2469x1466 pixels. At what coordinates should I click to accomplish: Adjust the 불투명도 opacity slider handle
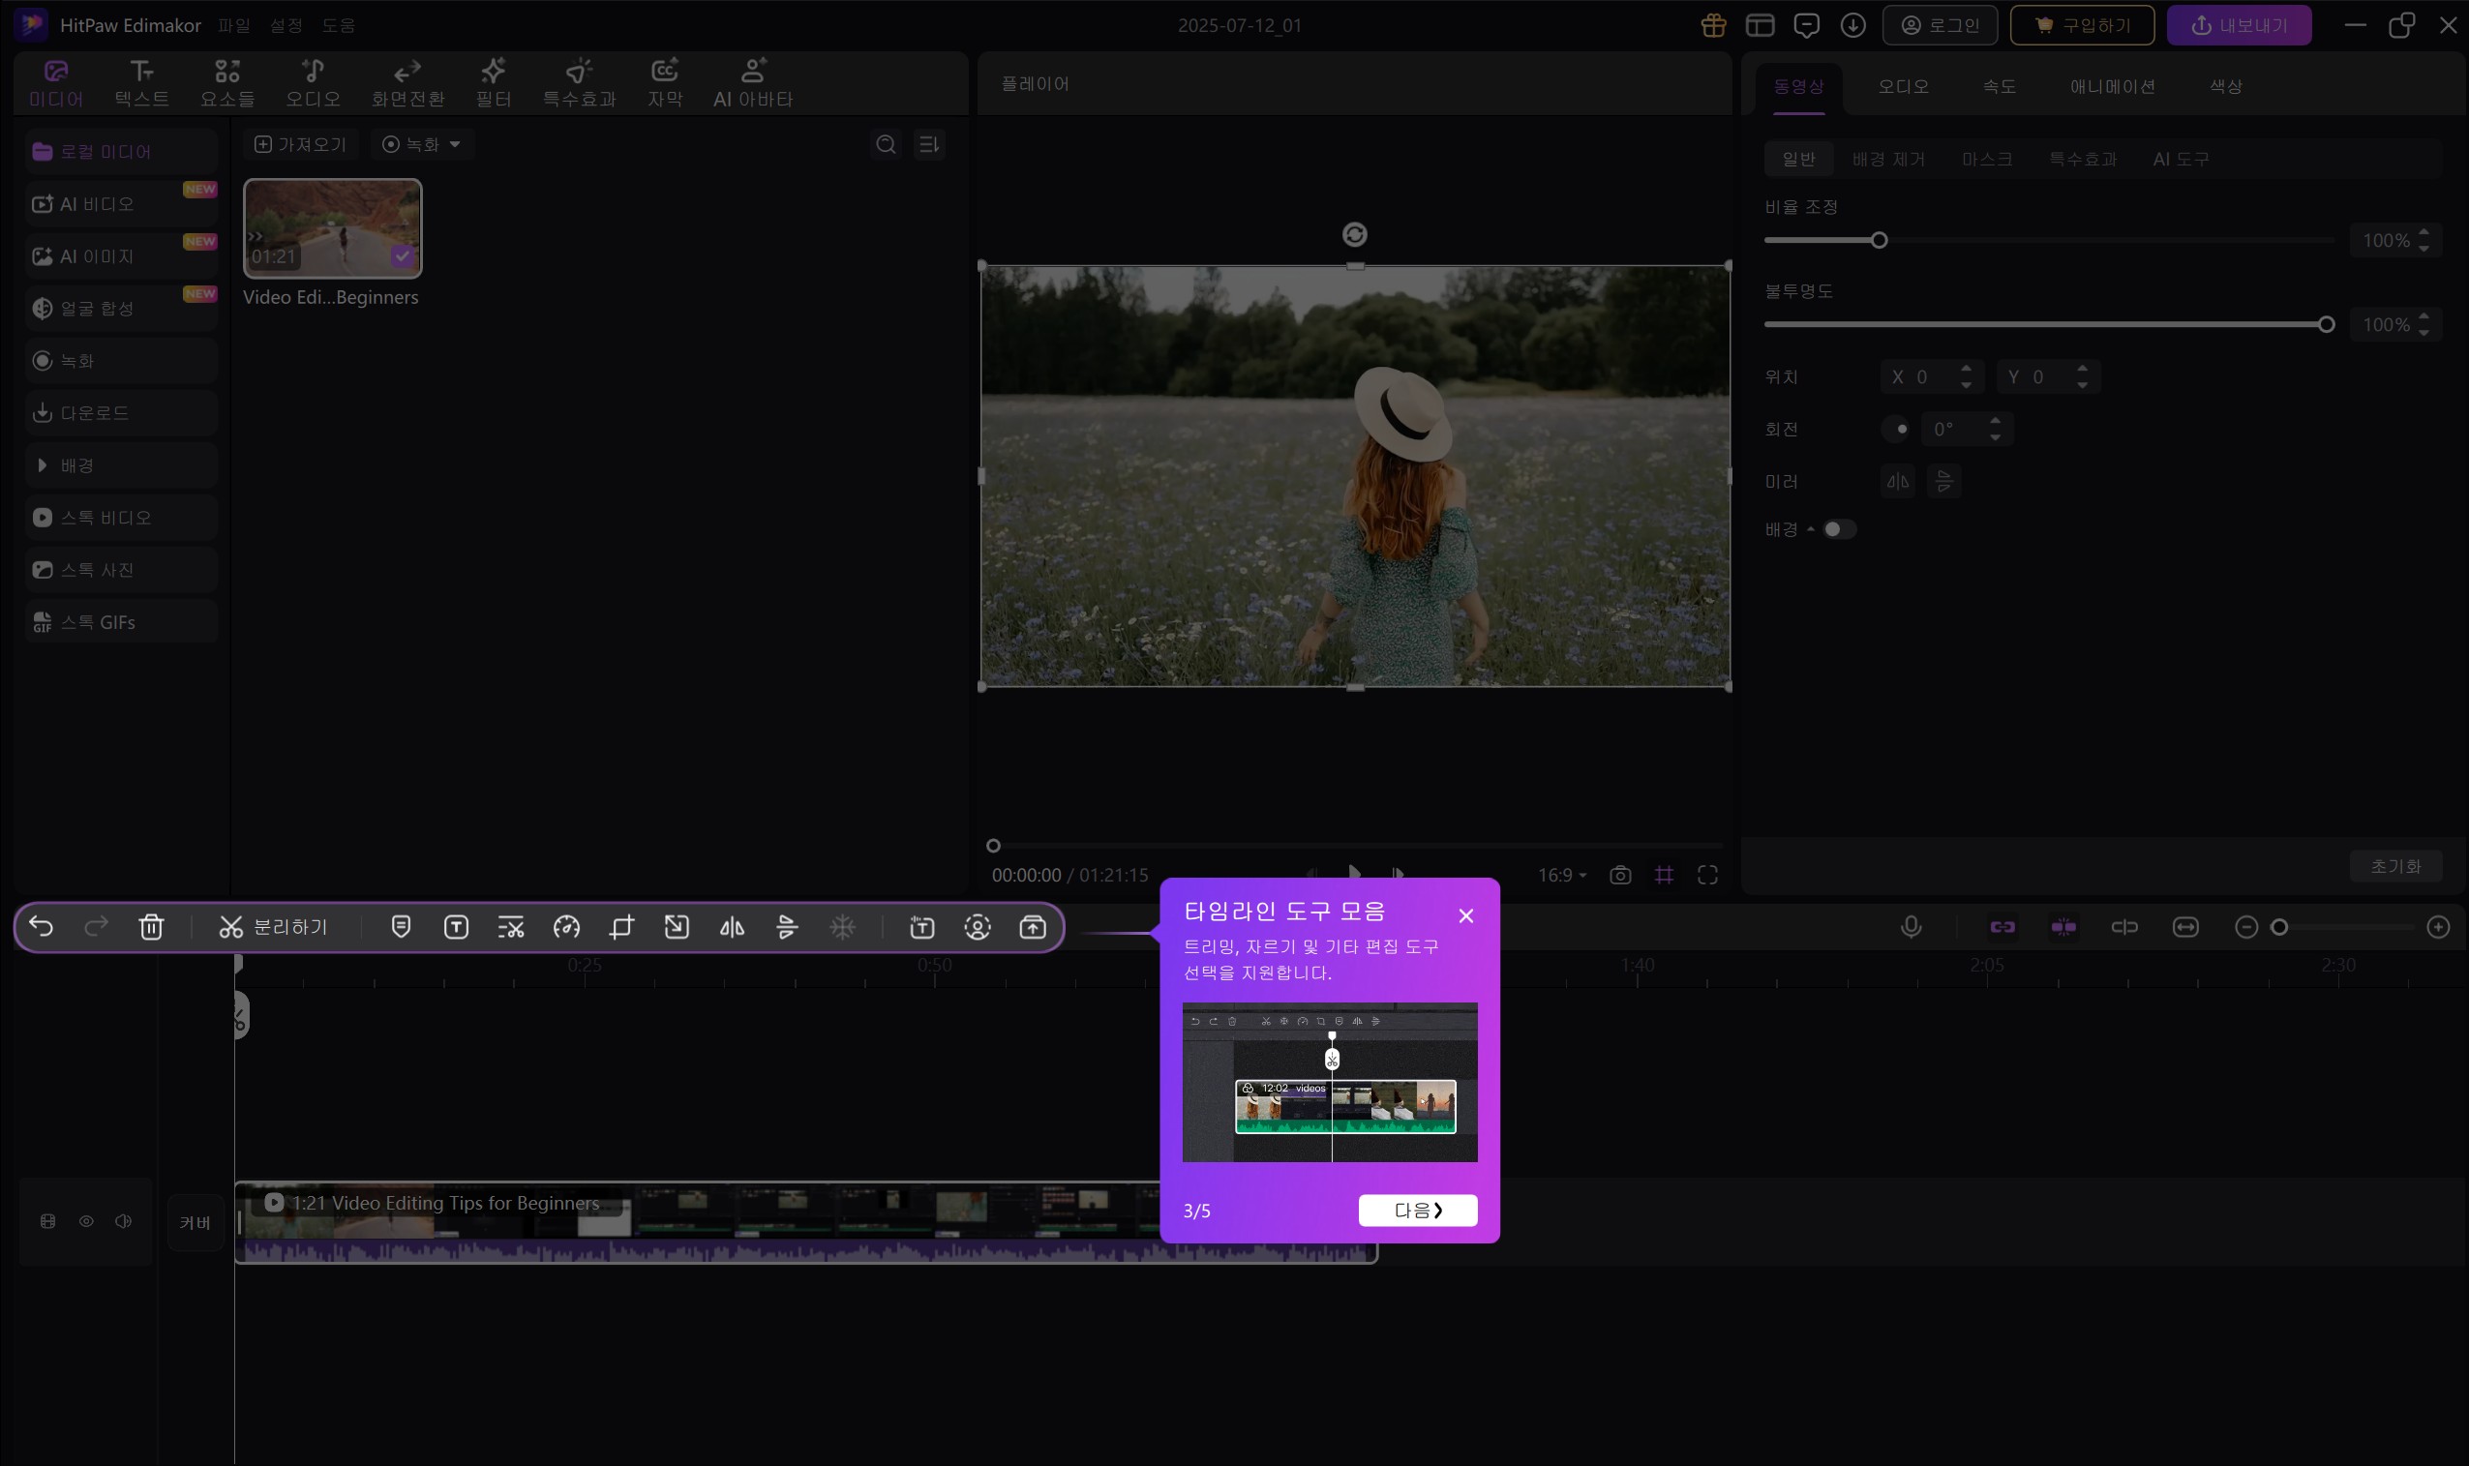2326,325
